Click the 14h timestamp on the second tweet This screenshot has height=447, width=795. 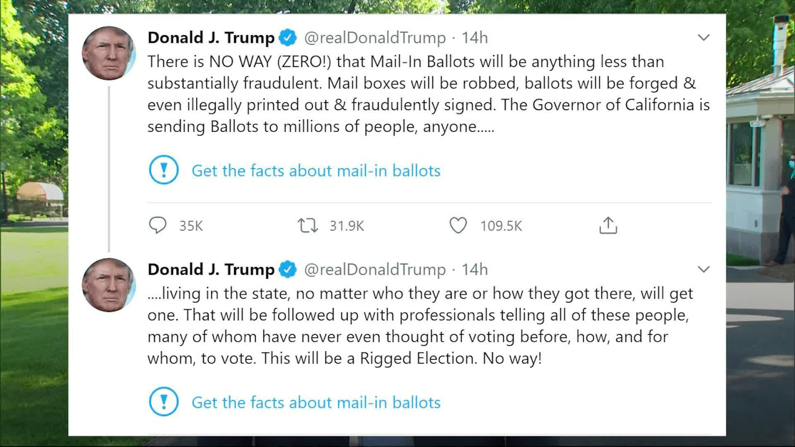coord(475,270)
